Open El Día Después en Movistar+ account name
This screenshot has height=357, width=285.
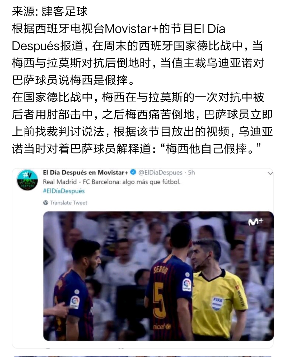click(x=86, y=173)
